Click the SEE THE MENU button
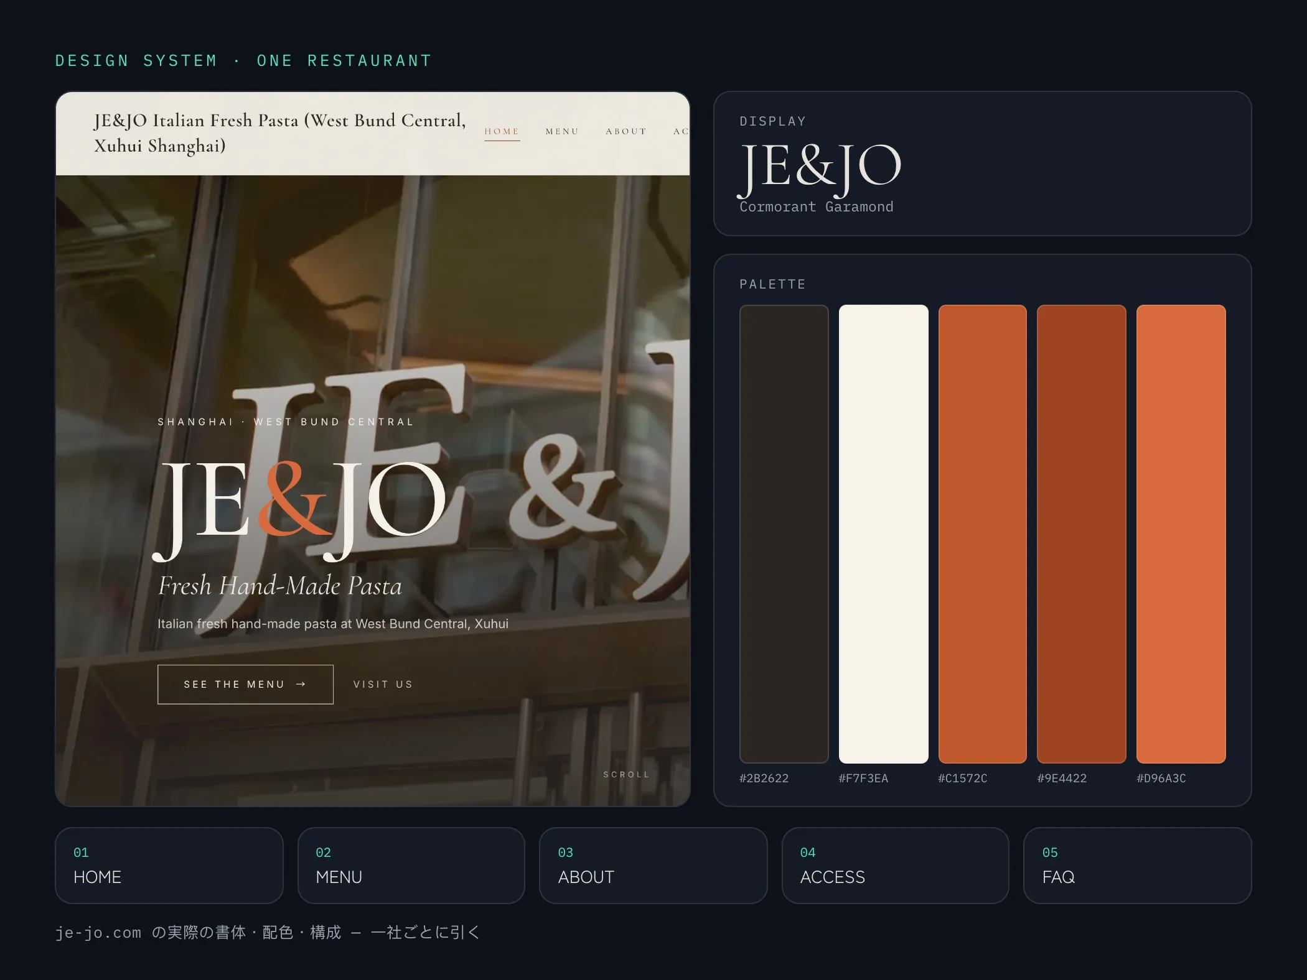 (x=245, y=685)
